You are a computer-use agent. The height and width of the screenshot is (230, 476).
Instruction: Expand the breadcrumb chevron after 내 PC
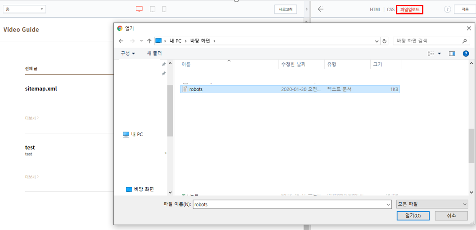point(186,41)
